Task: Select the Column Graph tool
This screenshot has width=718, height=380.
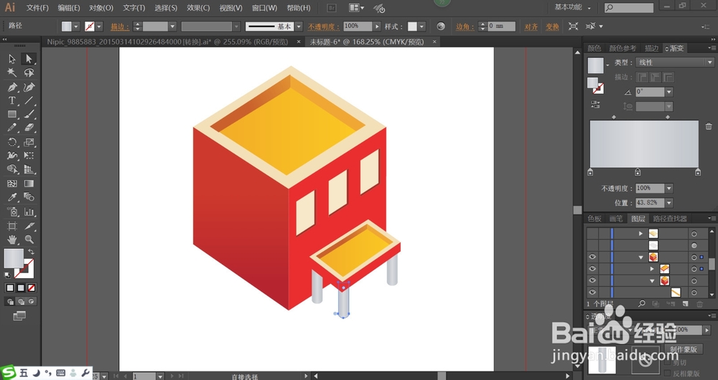Action: pyautogui.click(x=29, y=212)
